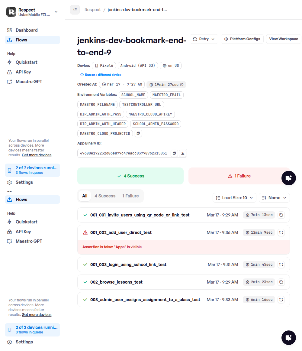302x351 pixels.
Task: Switch to the 1 Failure tab
Action: point(130,196)
